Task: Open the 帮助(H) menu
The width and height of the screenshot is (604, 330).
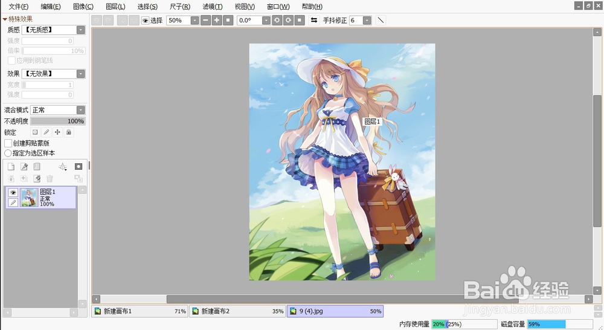Action: pyautogui.click(x=312, y=7)
